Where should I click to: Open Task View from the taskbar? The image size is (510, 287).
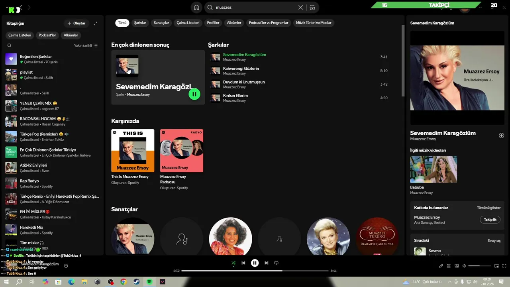[32, 282]
